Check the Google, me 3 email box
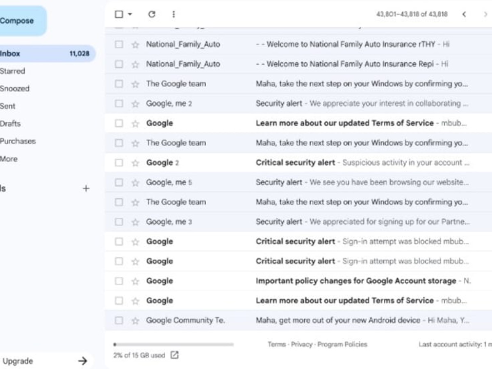This screenshot has width=492, height=369. 119,221
